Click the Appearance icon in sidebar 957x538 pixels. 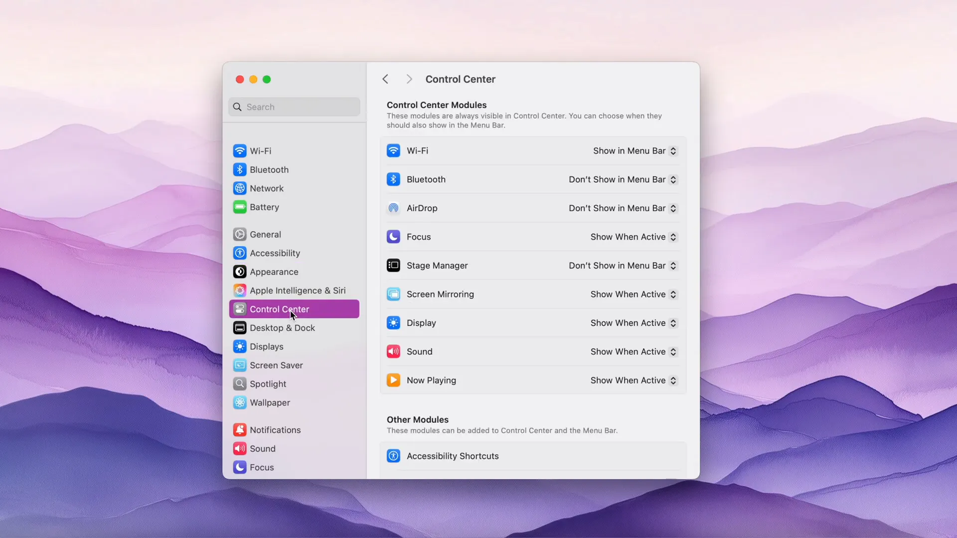click(x=240, y=272)
